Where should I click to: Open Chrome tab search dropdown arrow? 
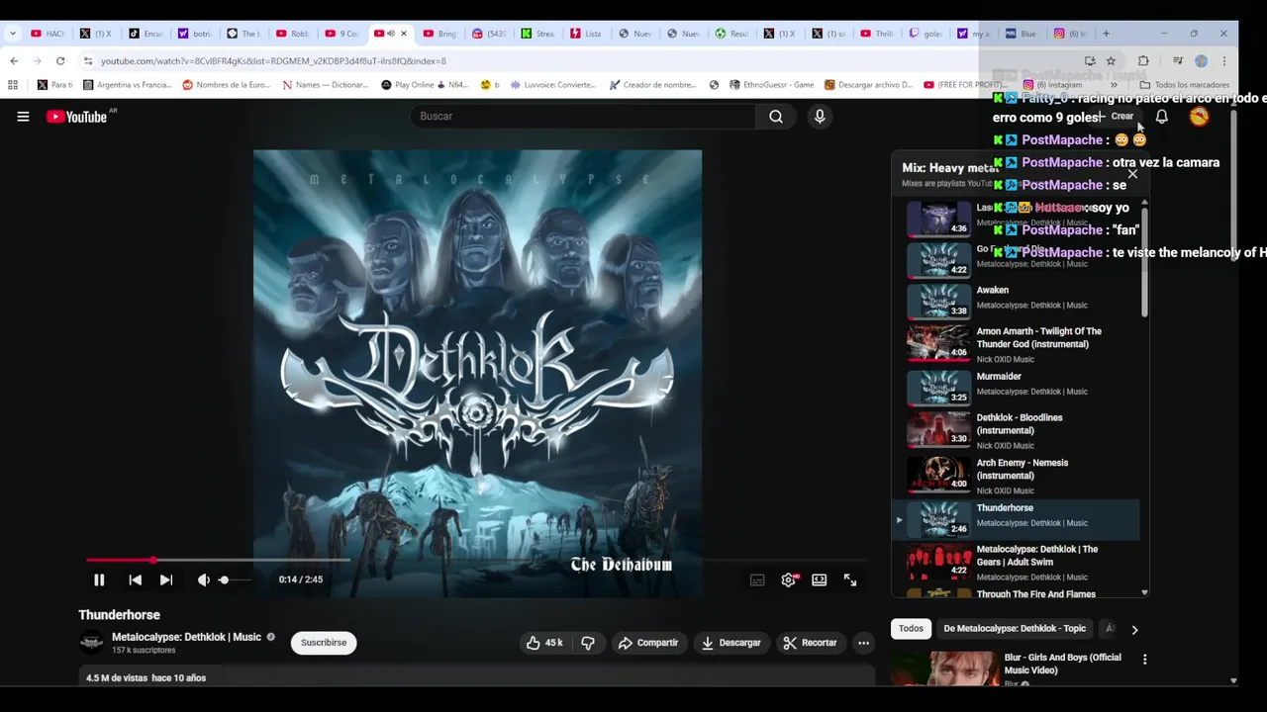point(12,34)
